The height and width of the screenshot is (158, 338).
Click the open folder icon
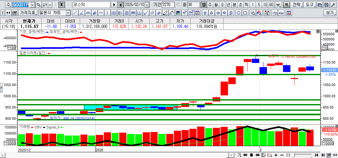tap(319, 5)
